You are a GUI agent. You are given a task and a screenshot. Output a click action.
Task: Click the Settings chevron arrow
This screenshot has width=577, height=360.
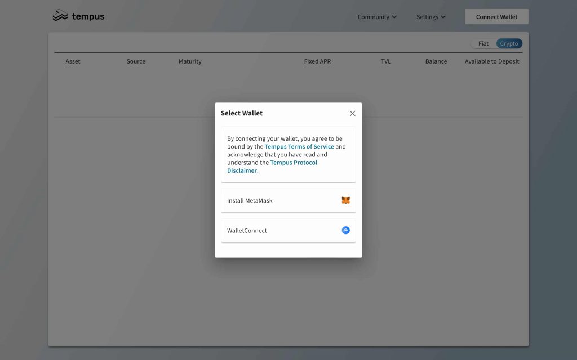tap(443, 17)
